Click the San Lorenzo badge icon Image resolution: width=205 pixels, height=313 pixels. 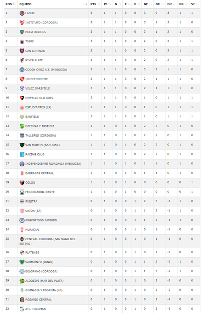(22, 51)
